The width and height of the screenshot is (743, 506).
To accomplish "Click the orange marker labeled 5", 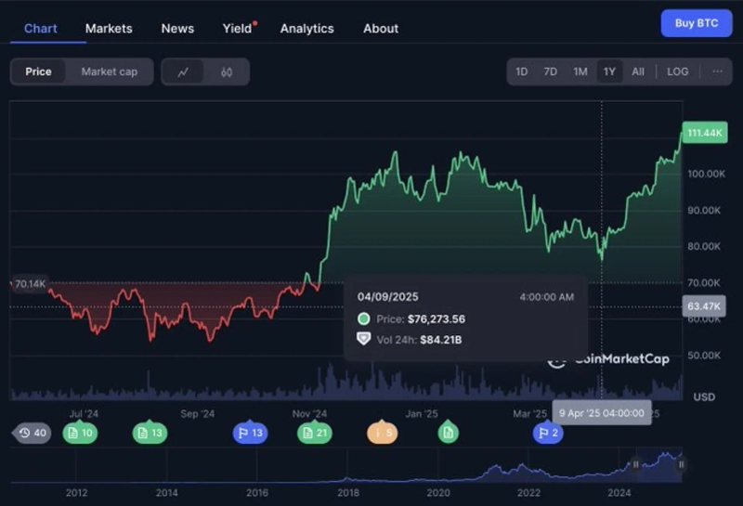I will pyautogui.click(x=383, y=433).
